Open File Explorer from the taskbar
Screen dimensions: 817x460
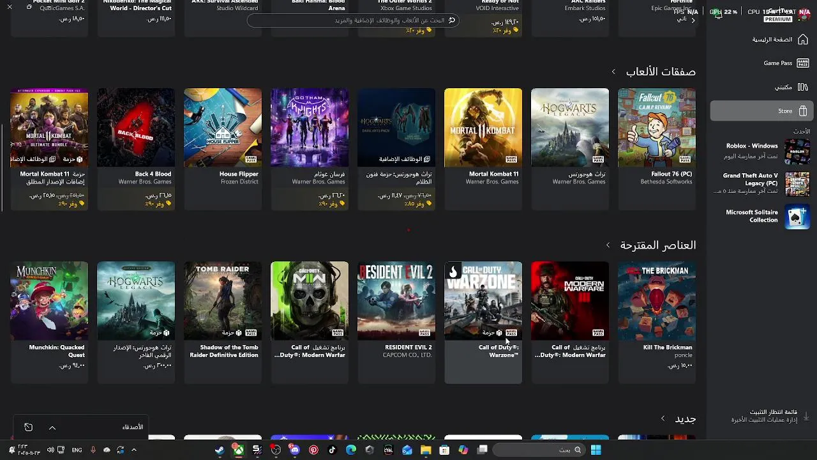(426, 450)
